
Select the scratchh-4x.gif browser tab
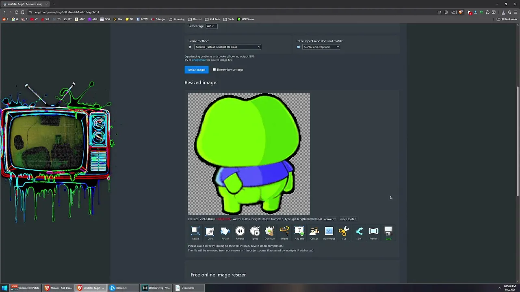[25, 4]
